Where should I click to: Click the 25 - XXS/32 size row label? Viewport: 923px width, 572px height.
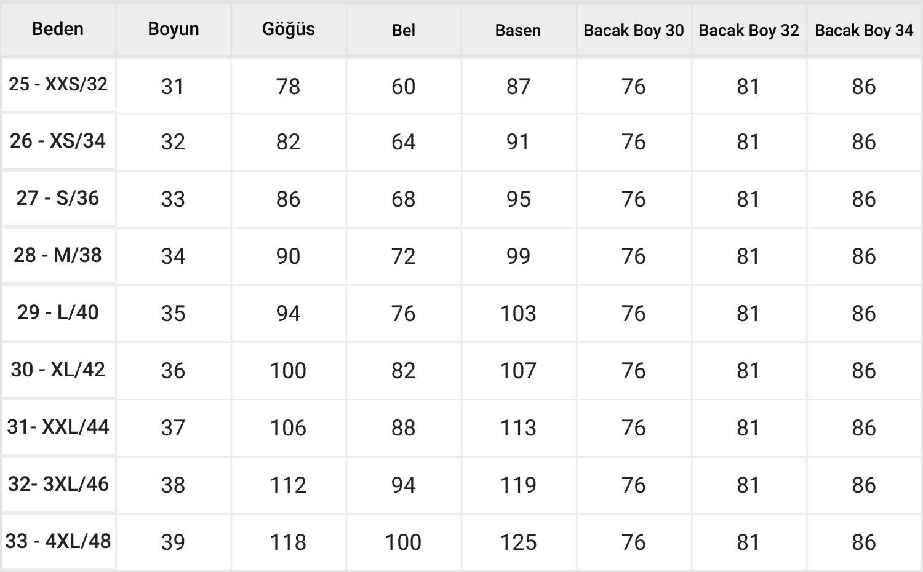pos(58,84)
